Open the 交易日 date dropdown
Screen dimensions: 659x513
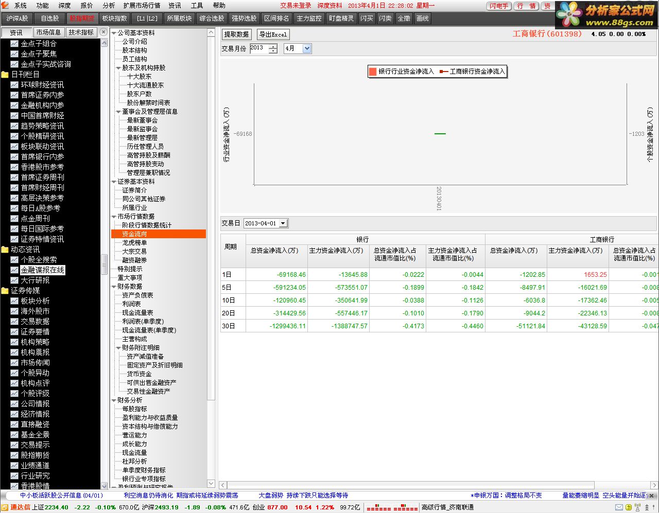click(x=283, y=223)
